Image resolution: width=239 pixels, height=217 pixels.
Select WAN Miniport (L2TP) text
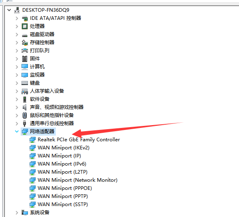pos(63,172)
